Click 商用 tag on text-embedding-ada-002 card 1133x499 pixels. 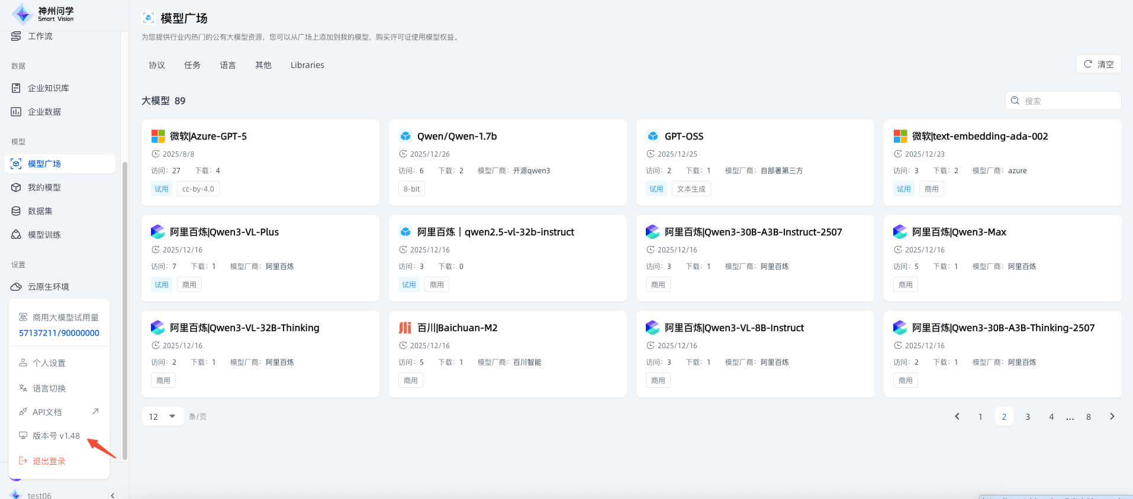(x=932, y=189)
